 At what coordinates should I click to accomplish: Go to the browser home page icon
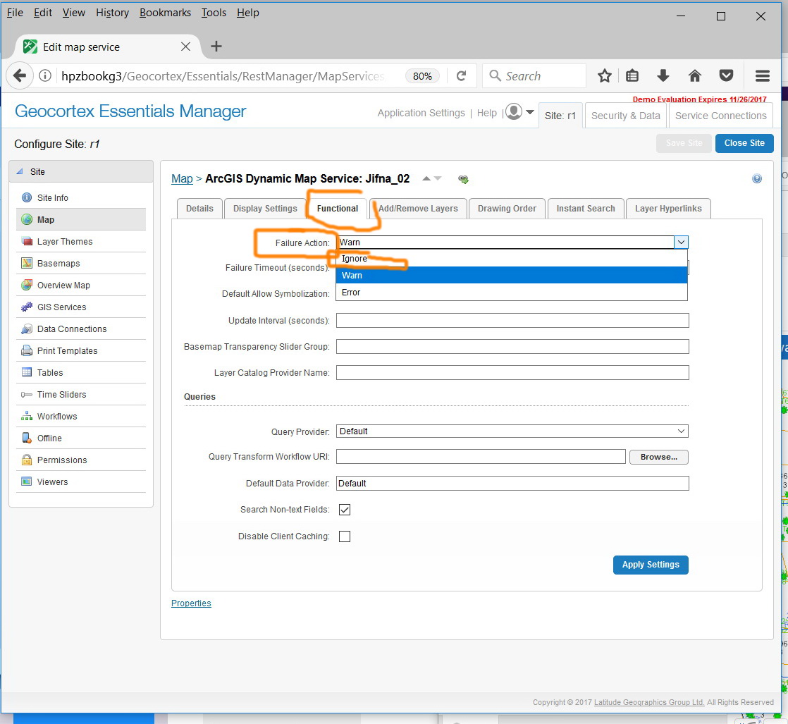pyautogui.click(x=694, y=76)
